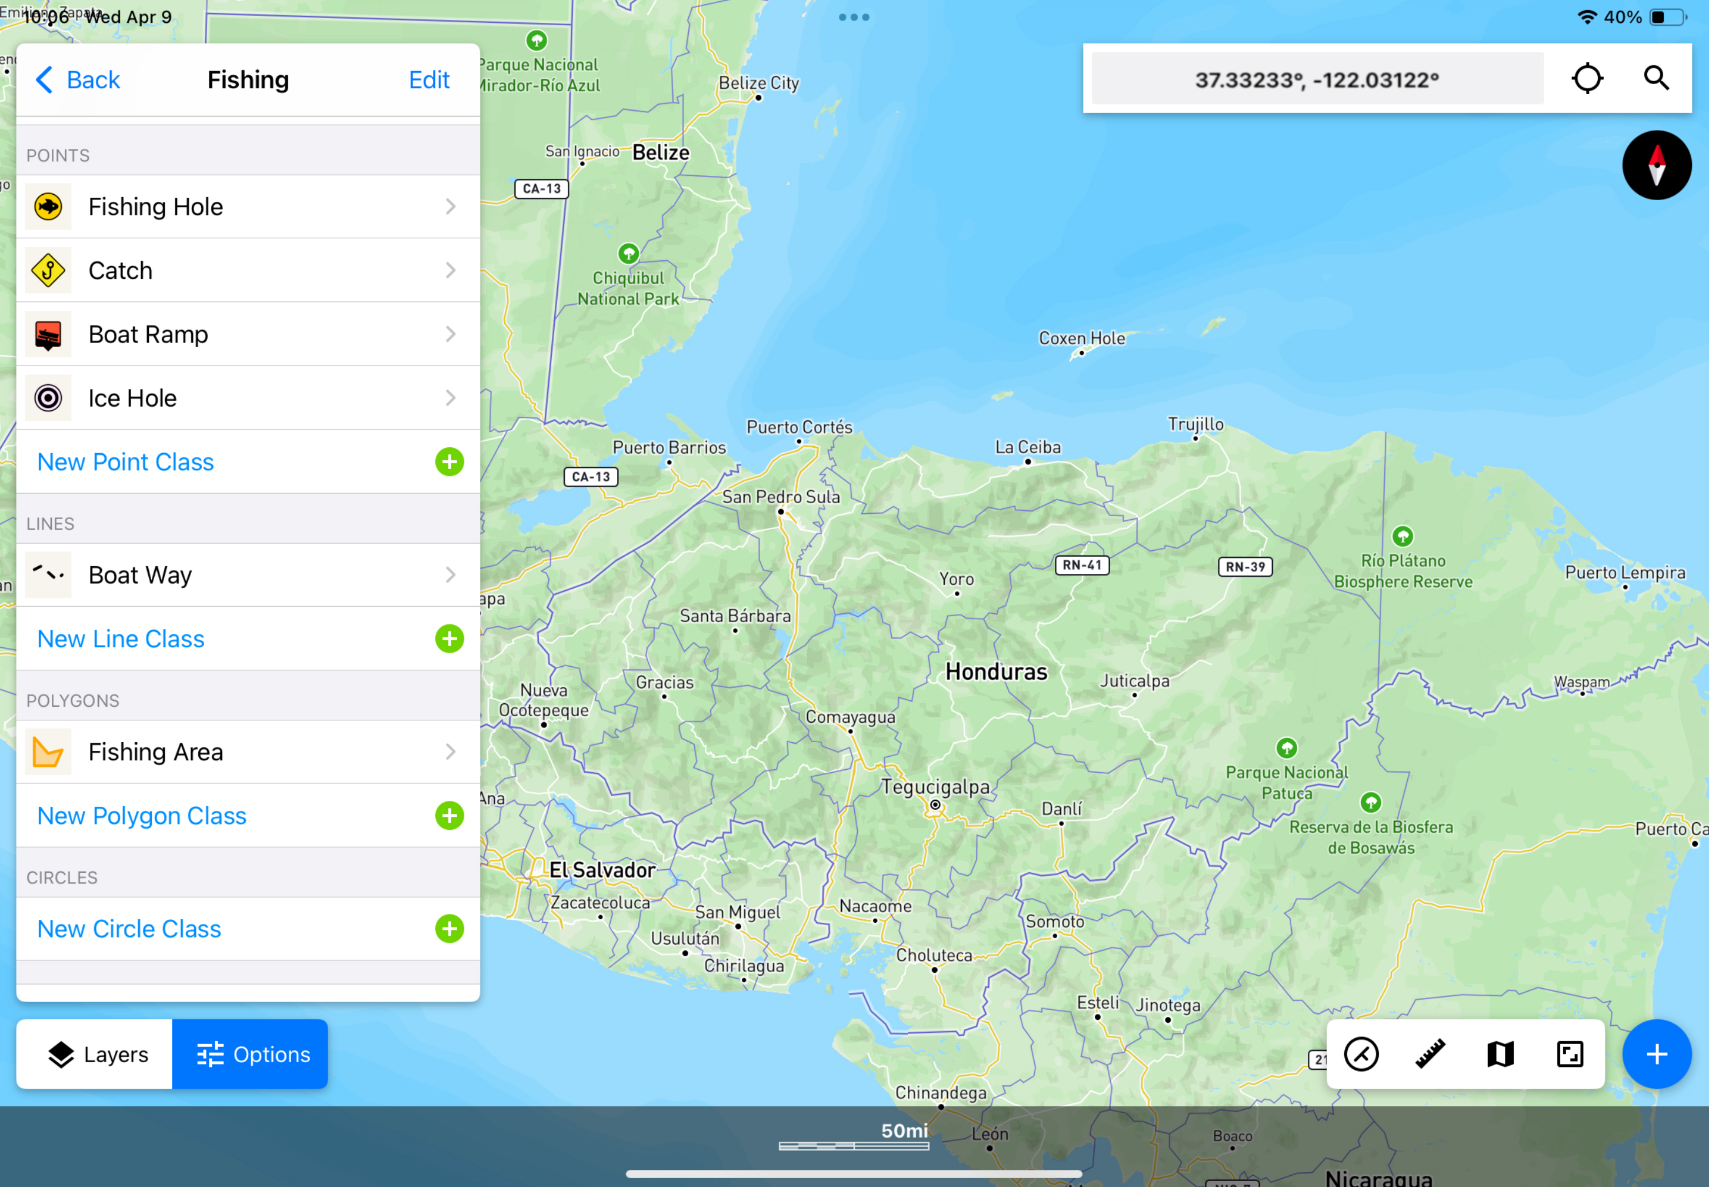1709x1187 pixels.
Task: Tap New Polygon Class link
Action: click(x=142, y=816)
